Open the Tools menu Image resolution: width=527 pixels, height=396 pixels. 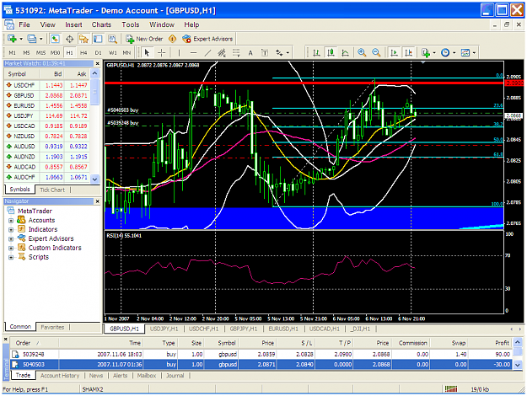[131, 24]
